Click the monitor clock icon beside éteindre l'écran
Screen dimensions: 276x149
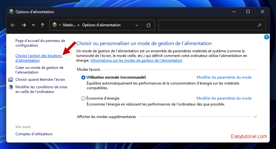(x=11, y=80)
